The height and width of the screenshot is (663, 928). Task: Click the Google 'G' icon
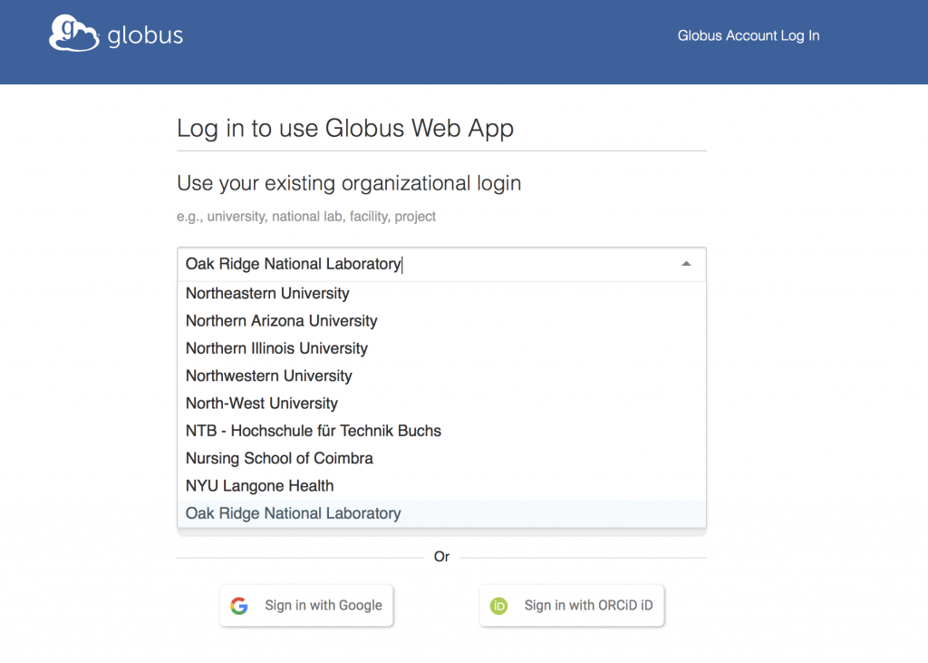click(239, 606)
